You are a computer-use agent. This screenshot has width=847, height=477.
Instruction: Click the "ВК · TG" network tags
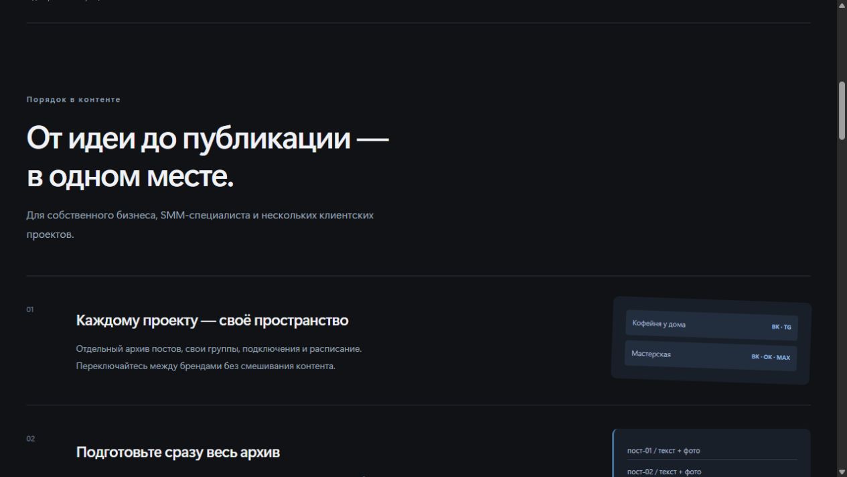coord(781,328)
